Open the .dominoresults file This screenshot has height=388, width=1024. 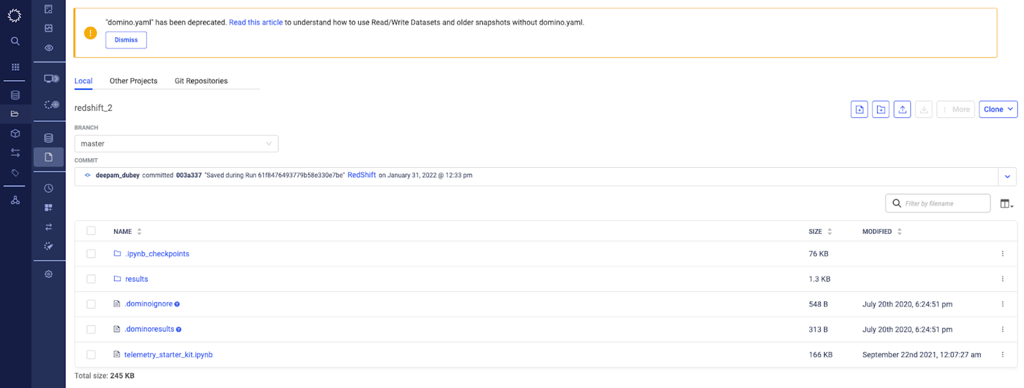(x=149, y=329)
